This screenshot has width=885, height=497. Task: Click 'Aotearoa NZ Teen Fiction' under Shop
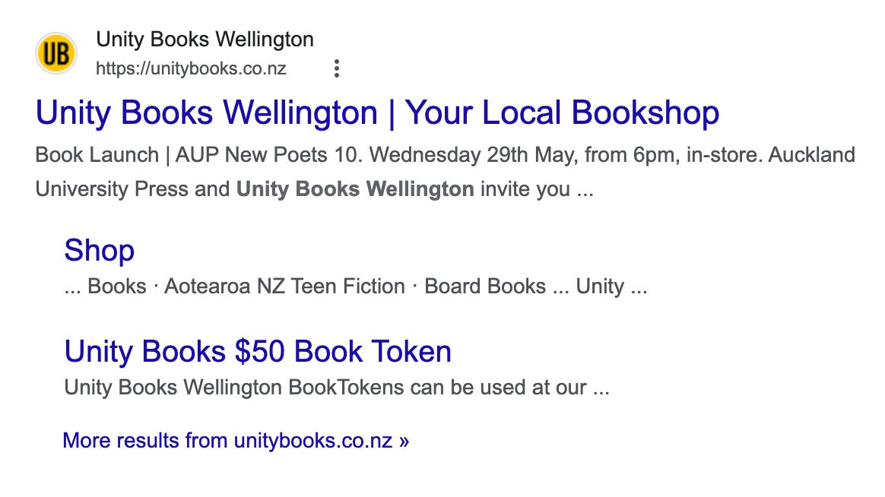(284, 286)
